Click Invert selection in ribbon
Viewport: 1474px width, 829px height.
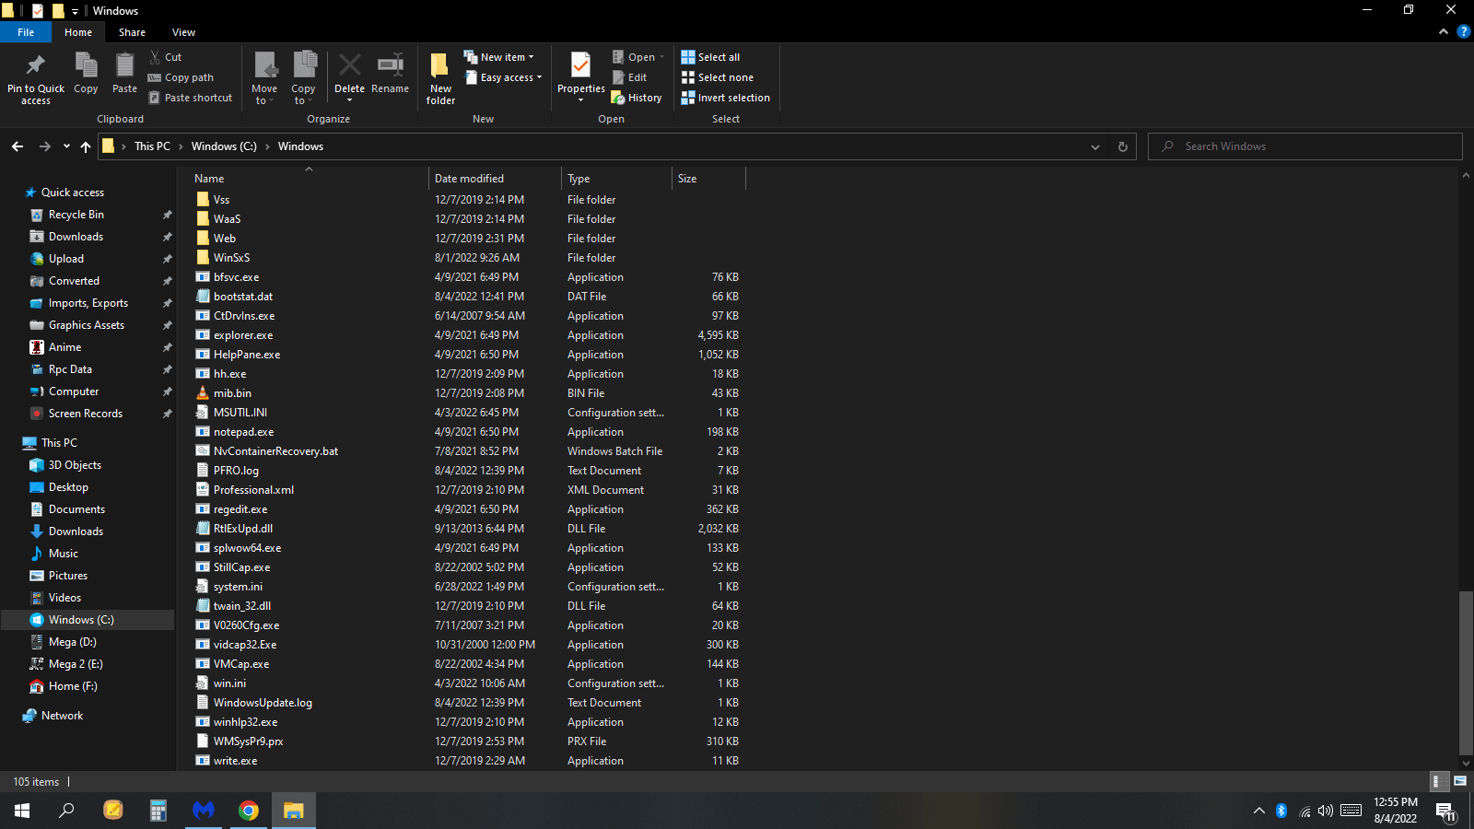(725, 98)
